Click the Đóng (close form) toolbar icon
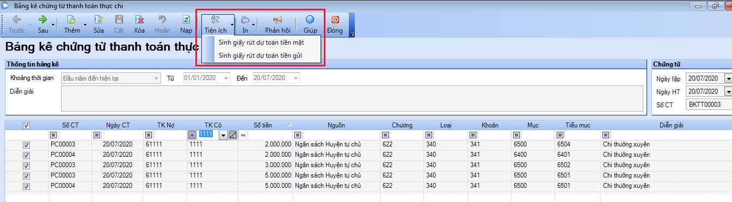 pyautogui.click(x=335, y=20)
